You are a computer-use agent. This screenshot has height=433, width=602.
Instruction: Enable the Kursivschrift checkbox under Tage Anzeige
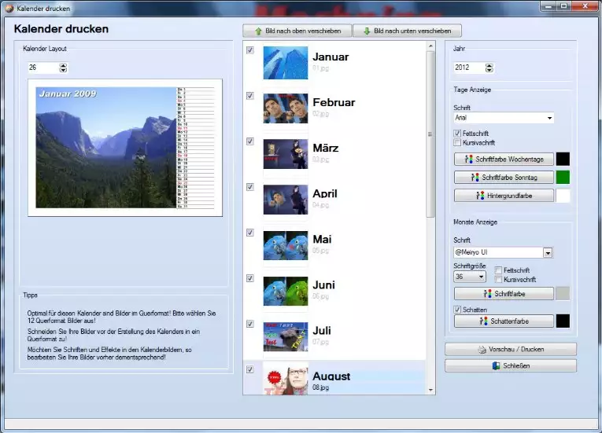[457, 142]
